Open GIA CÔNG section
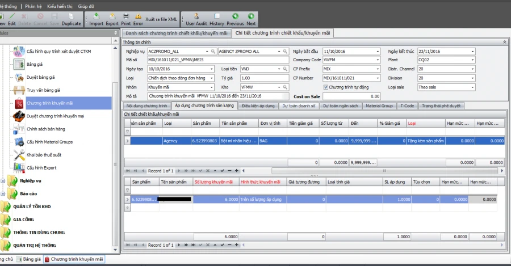Viewport: 511px width, 266px height. pyautogui.click(x=23, y=219)
